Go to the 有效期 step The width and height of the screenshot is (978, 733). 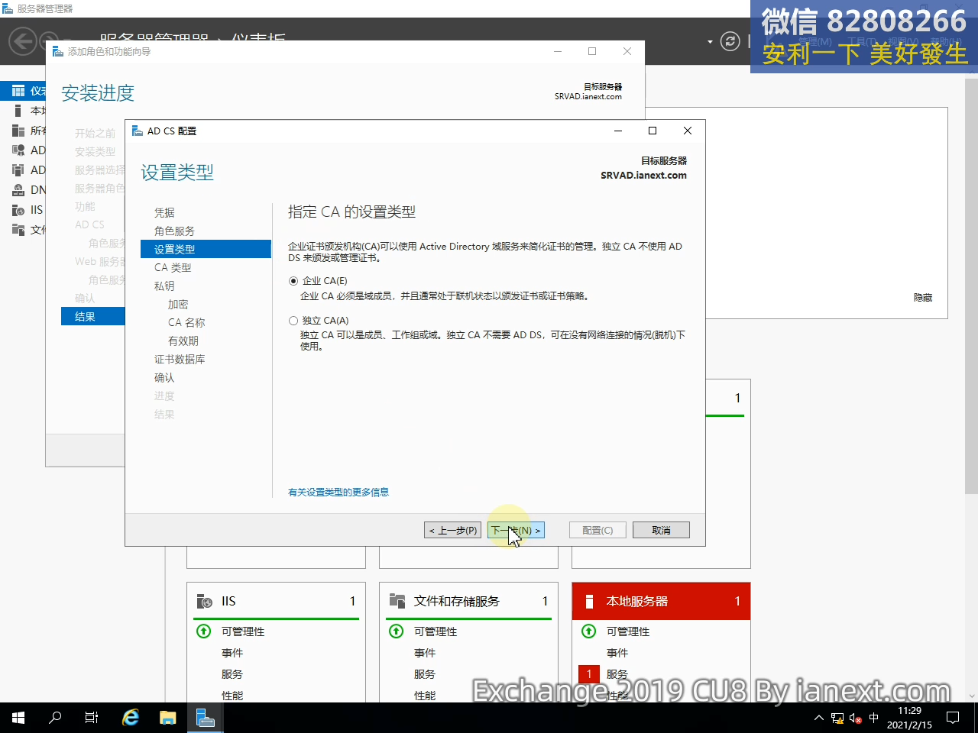click(183, 341)
